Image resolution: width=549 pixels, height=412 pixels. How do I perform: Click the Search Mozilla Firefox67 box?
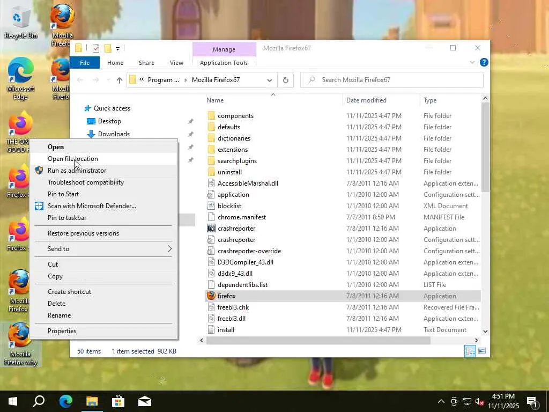point(392,80)
